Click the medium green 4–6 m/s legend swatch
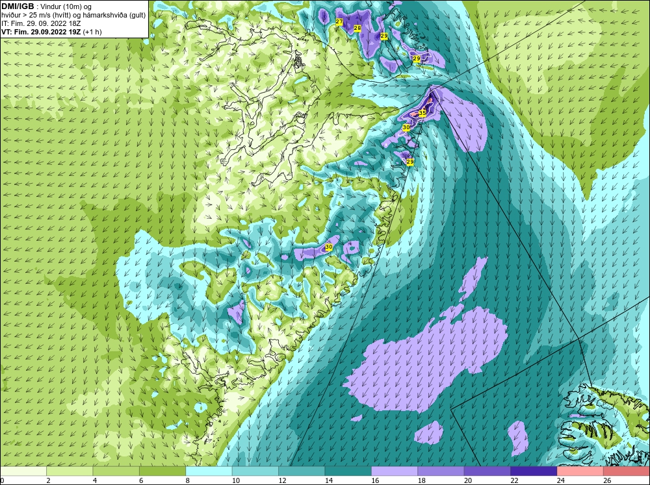 (x=116, y=471)
